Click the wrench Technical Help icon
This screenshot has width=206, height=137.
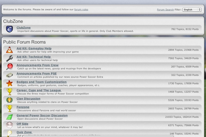coord(10,58)
